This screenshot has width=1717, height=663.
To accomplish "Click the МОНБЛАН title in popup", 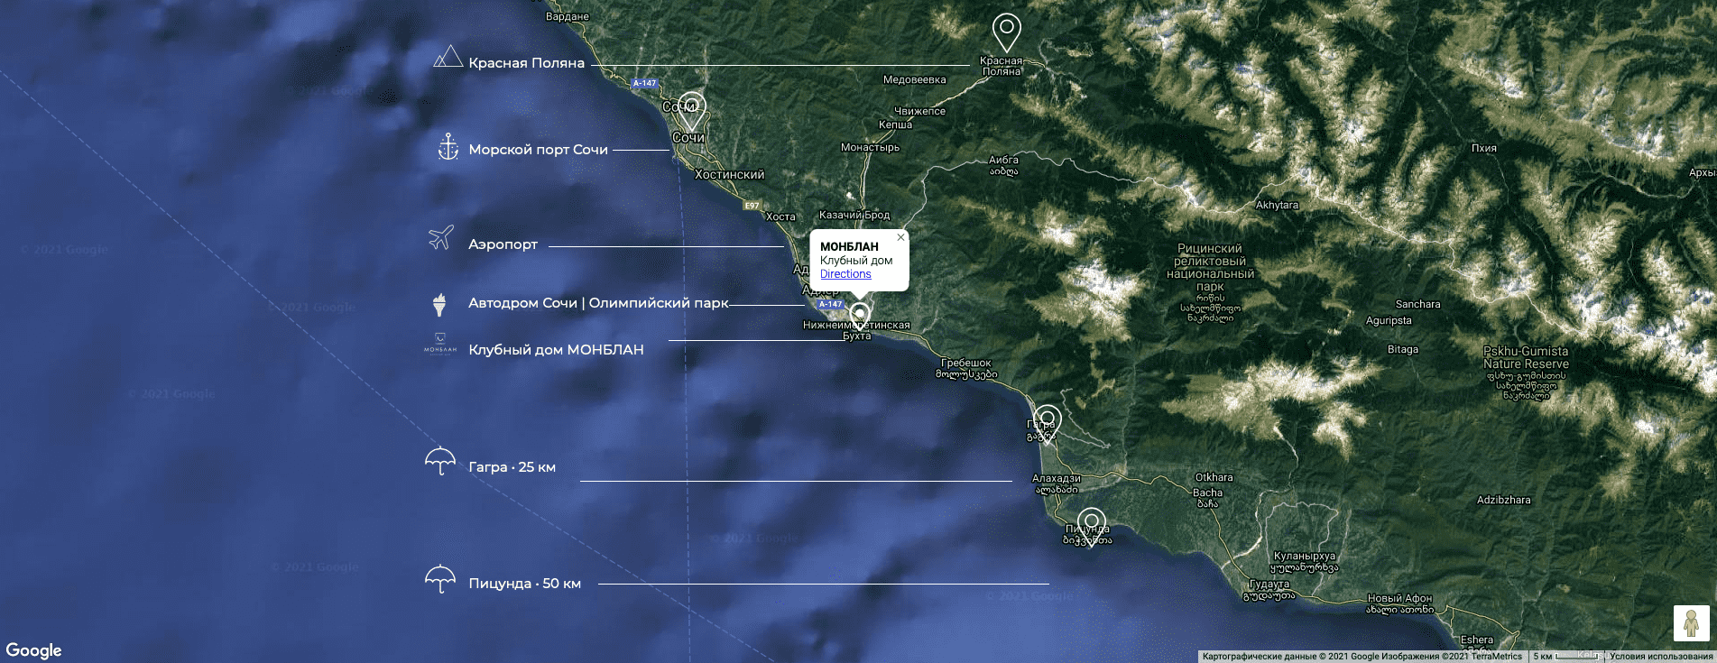I will pos(849,246).
